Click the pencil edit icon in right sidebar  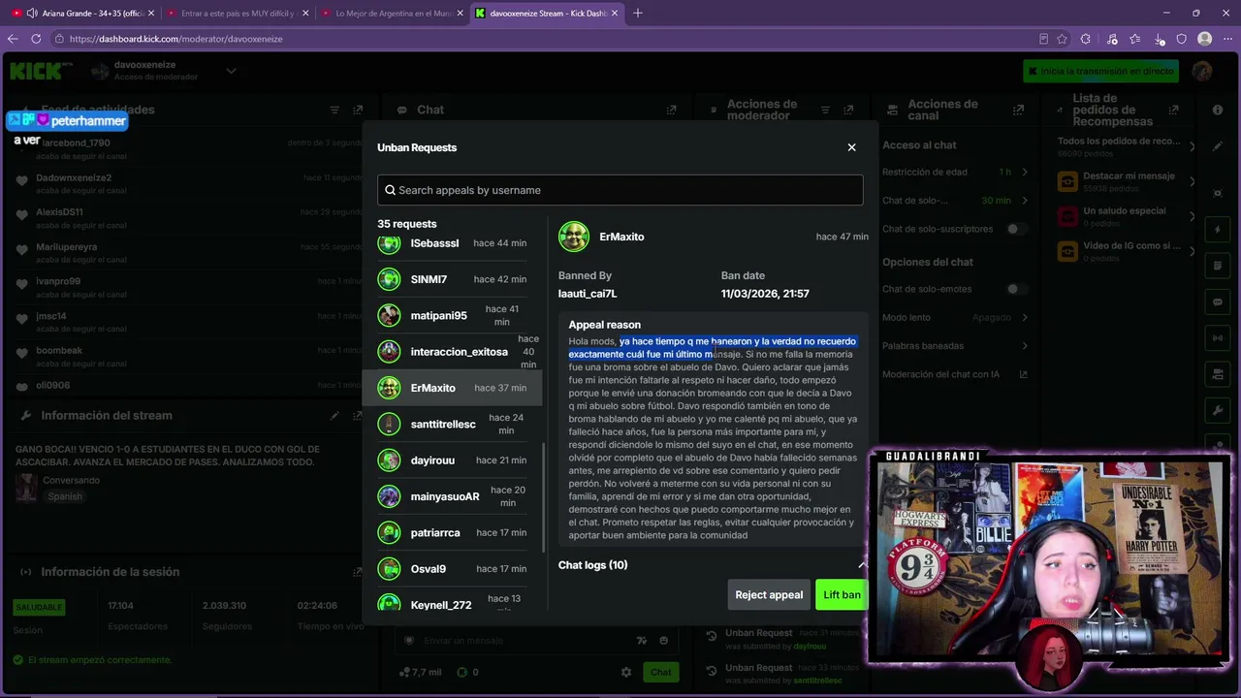click(x=1218, y=146)
